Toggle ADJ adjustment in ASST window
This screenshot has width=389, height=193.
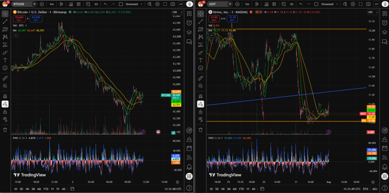(x=374, y=189)
